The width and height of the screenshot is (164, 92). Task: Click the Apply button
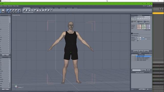click(146, 51)
